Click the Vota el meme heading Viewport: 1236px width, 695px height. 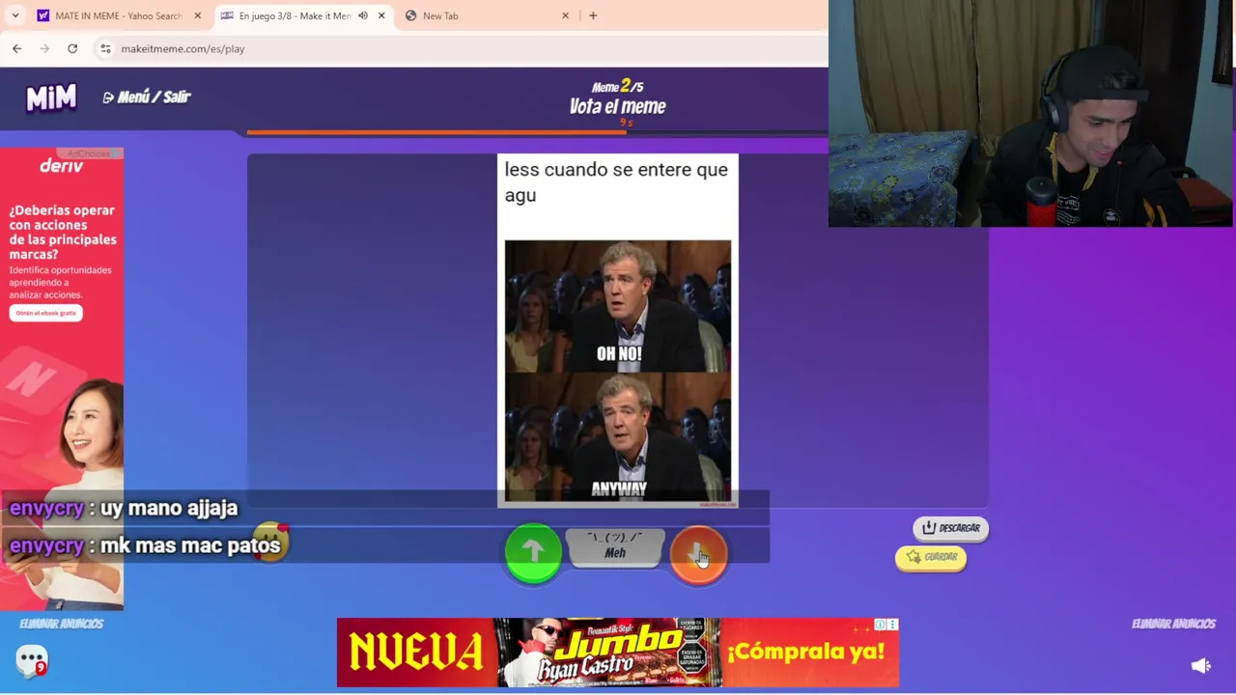point(617,107)
